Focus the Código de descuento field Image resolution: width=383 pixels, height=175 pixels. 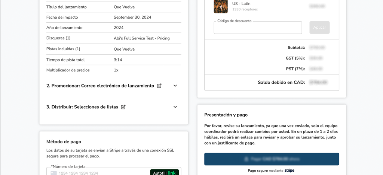pos(258,28)
